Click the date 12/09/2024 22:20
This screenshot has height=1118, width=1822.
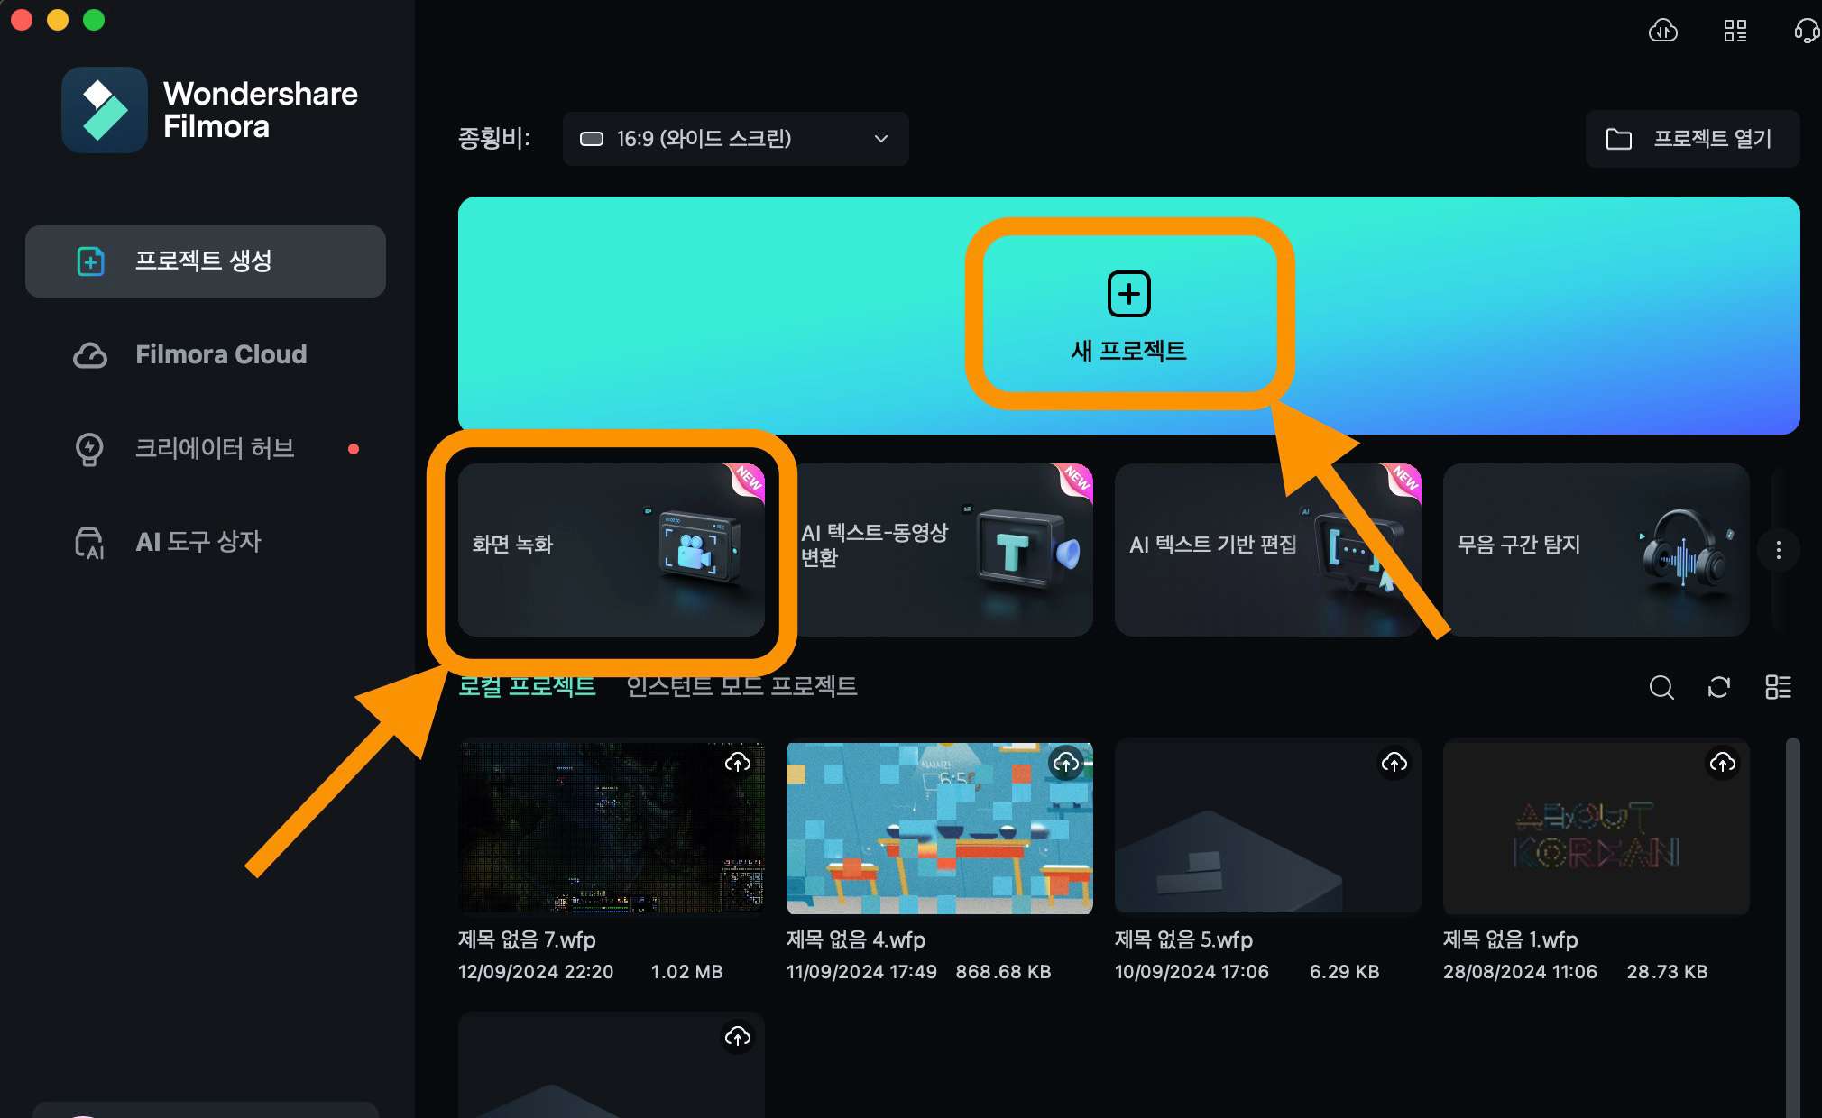click(x=536, y=972)
